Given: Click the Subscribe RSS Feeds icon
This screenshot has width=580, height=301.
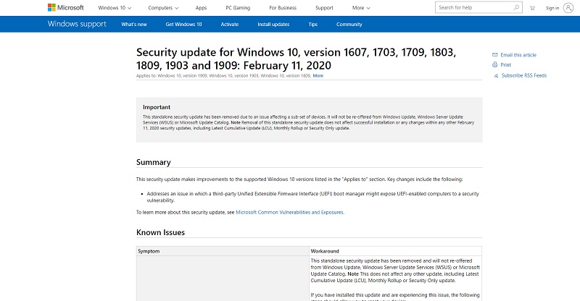Looking at the screenshot, I should pyautogui.click(x=495, y=75).
